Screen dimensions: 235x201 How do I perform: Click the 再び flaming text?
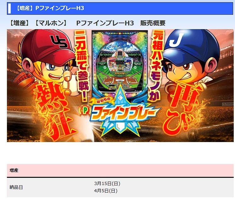184,108
